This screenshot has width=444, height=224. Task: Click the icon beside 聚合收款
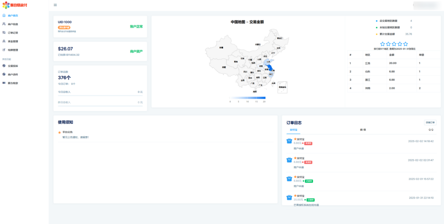[x=4, y=83]
